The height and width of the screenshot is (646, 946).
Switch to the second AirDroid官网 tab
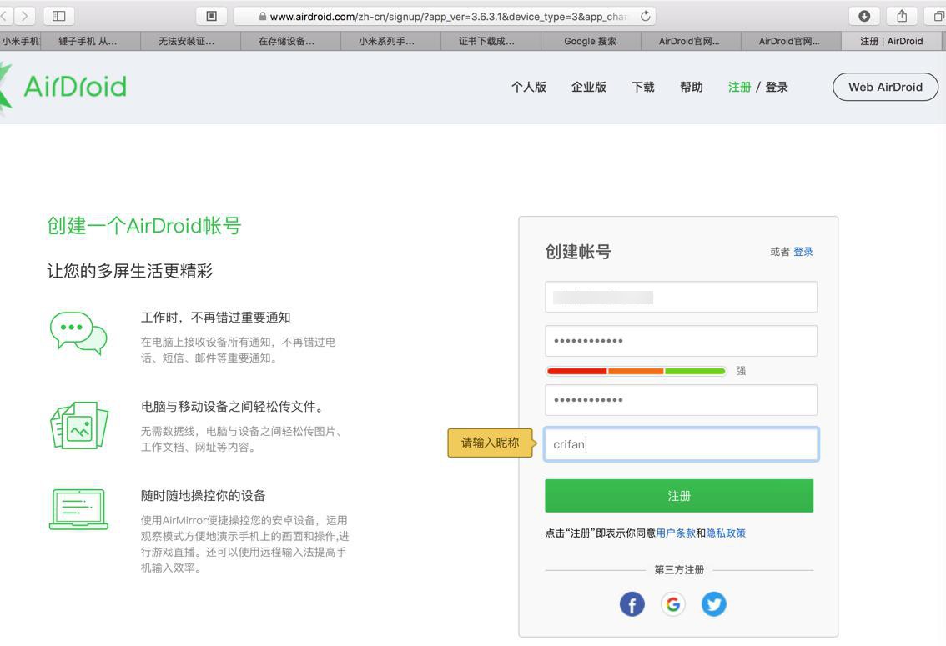(790, 41)
